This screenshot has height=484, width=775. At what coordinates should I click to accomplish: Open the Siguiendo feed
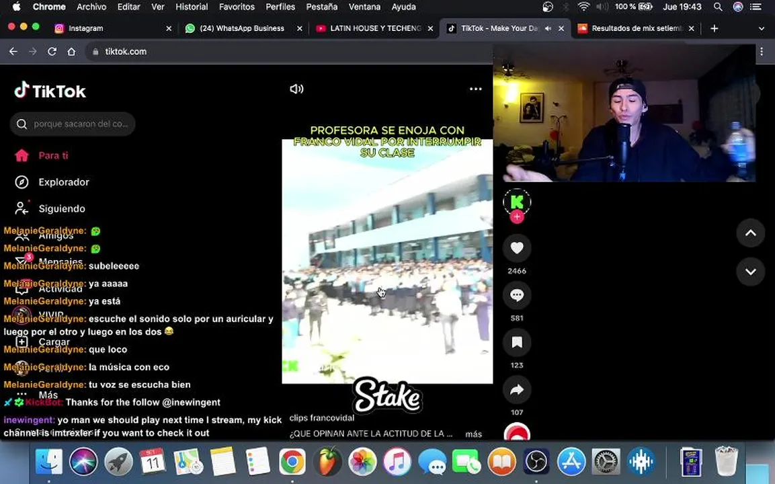(x=50, y=208)
